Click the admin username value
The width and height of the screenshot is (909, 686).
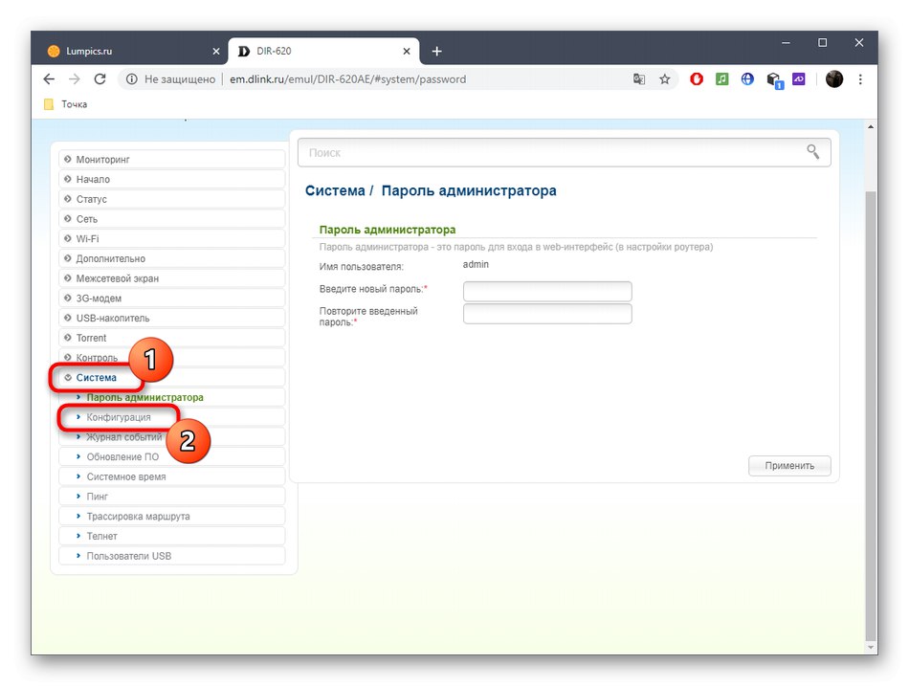tap(476, 264)
